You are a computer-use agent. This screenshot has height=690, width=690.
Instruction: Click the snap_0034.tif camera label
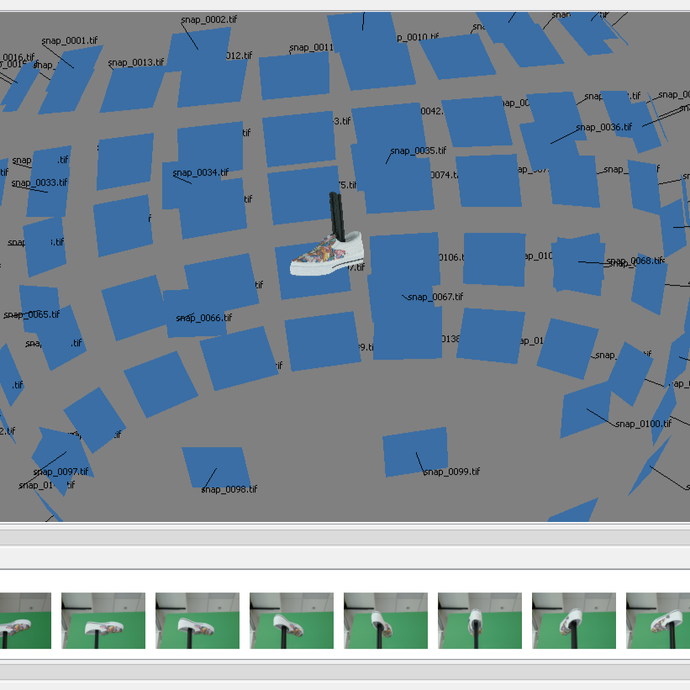pyautogui.click(x=201, y=172)
